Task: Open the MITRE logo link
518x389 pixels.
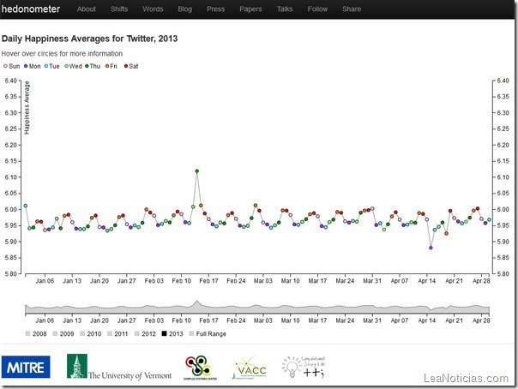Action: point(26,366)
